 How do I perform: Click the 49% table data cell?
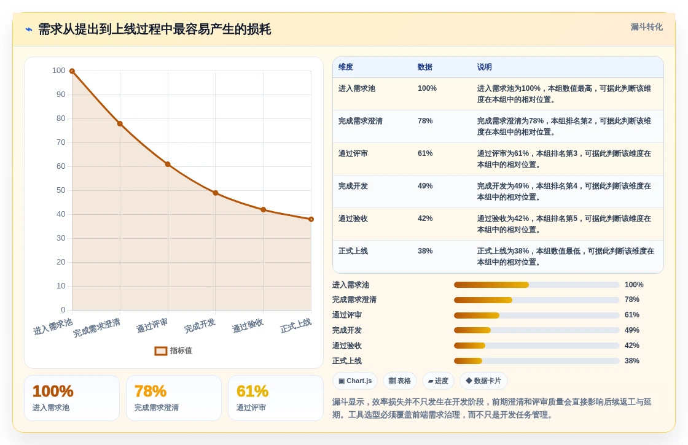425,186
